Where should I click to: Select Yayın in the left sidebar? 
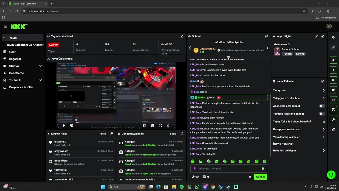click(x=23, y=38)
